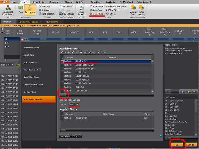Open the application menu button at top-left
This screenshot has height=149, width=199.
click(5, 2)
